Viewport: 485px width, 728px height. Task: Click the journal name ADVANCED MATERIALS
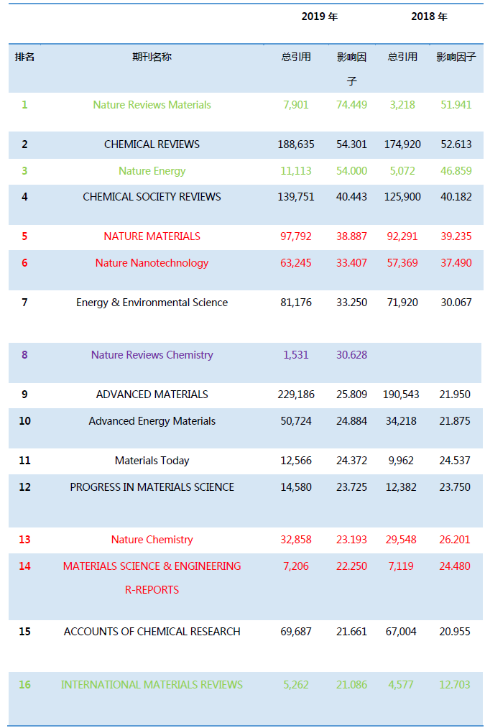(x=152, y=395)
